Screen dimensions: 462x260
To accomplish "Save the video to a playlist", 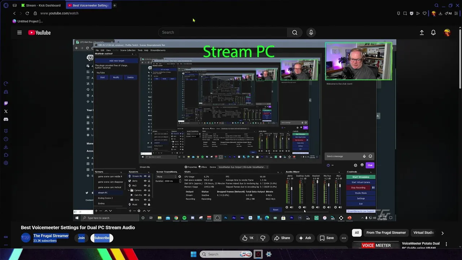I will 327,238.
